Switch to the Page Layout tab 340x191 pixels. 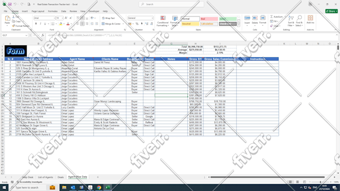coord(38,11)
